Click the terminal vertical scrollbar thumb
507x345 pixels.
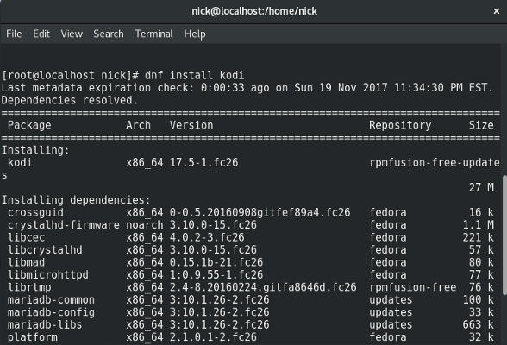504,235
